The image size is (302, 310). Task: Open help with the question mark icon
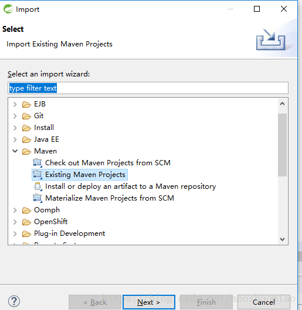(x=14, y=301)
